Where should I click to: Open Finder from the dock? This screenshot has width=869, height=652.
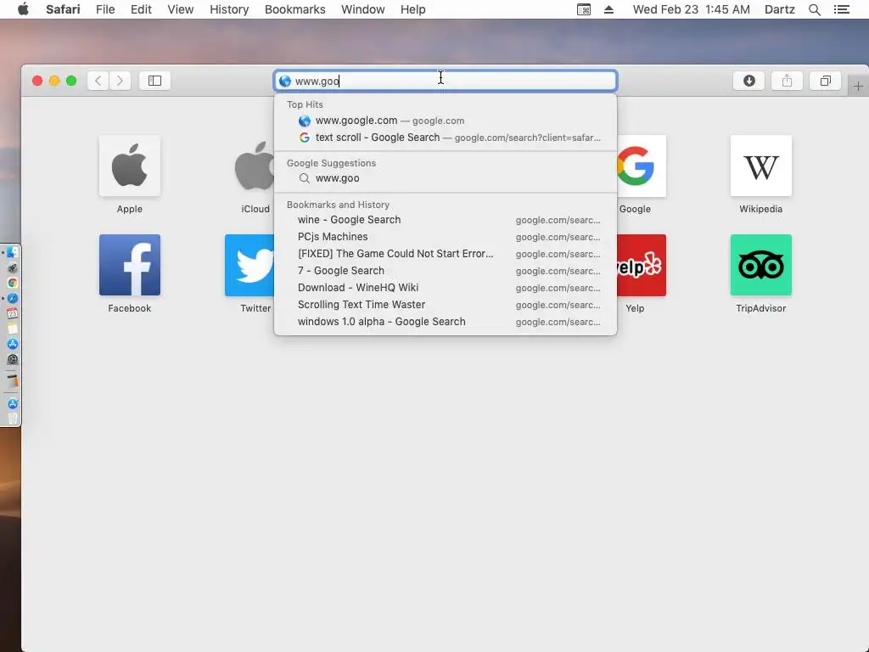pyautogui.click(x=12, y=253)
